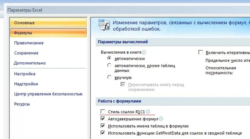
Task: Click the info icon beside Вычисления в книге
Action: [x=144, y=52]
